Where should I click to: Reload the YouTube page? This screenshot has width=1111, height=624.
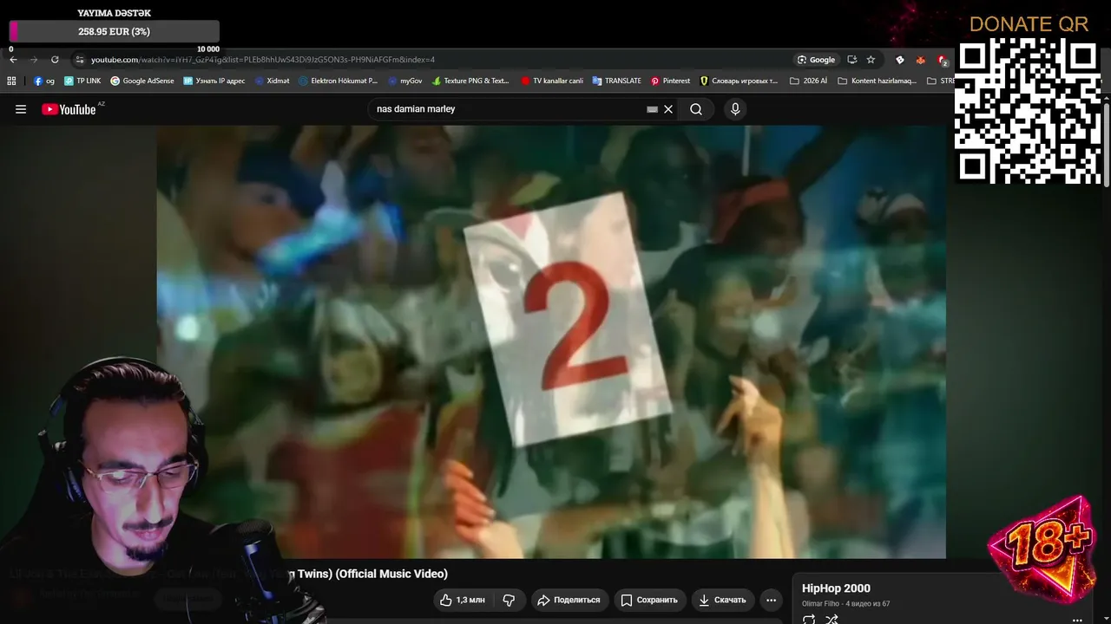point(55,60)
